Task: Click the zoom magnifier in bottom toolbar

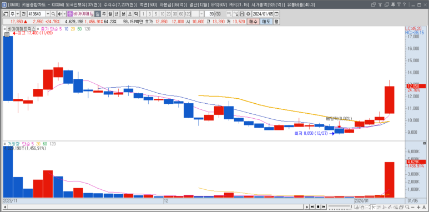Action: point(407,207)
